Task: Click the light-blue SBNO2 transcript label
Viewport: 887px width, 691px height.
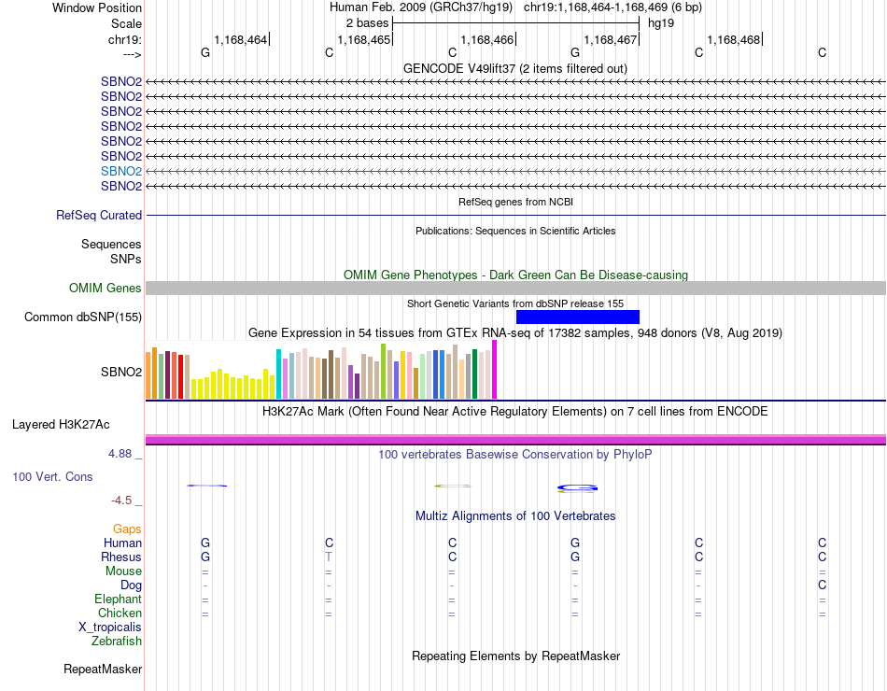Action: 121,171
